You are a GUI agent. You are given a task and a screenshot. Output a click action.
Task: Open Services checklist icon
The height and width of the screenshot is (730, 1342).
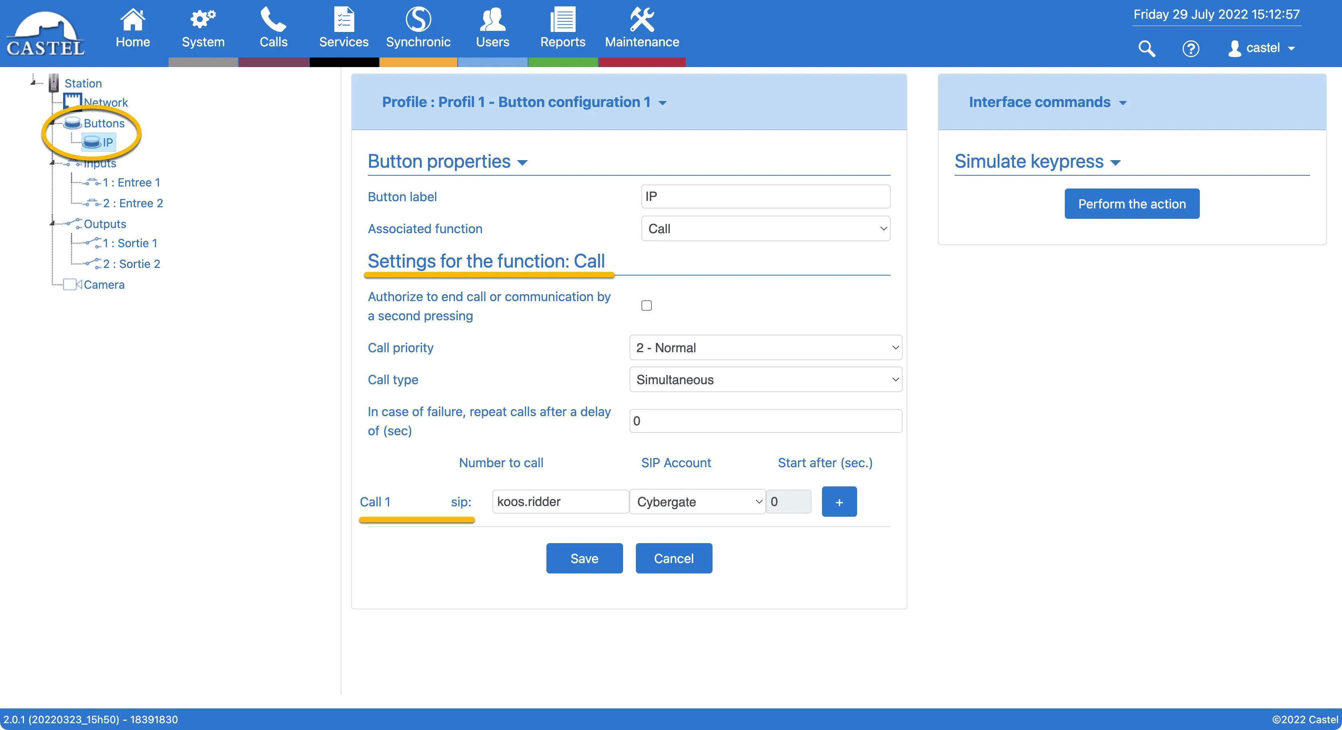(344, 20)
